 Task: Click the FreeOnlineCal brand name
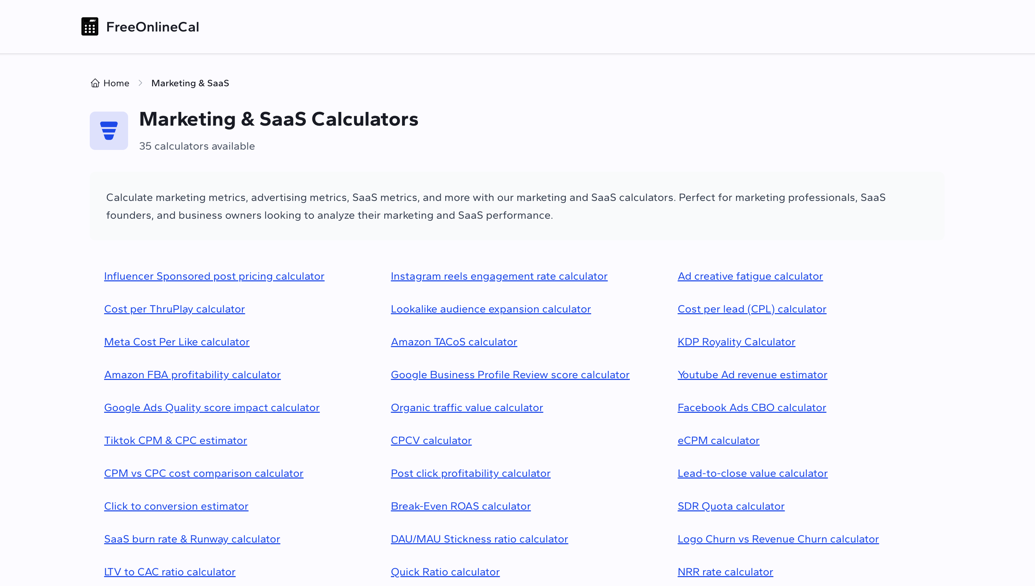click(x=152, y=27)
